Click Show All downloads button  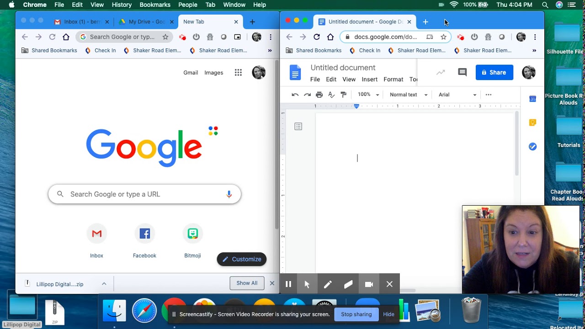pyautogui.click(x=247, y=283)
